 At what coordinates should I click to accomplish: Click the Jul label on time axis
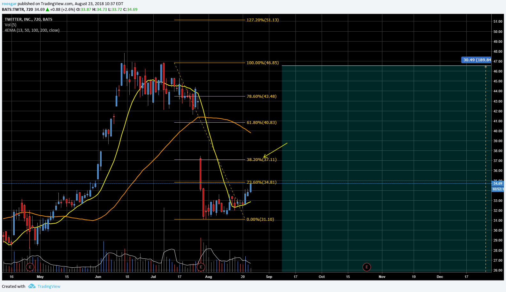point(153,277)
